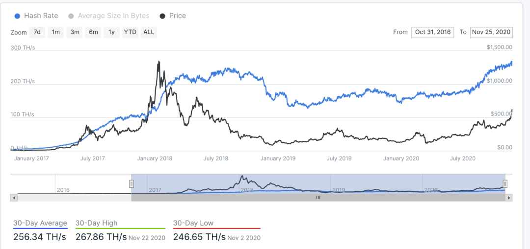Select the 3m zoom button
The height and width of the screenshot is (249, 530).
(75, 32)
